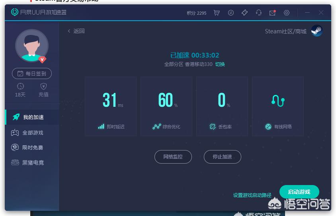Viewport: 336px width, 216px height.
Task: Select 我的加速 in the sidebar
Action: click(32, 117)
